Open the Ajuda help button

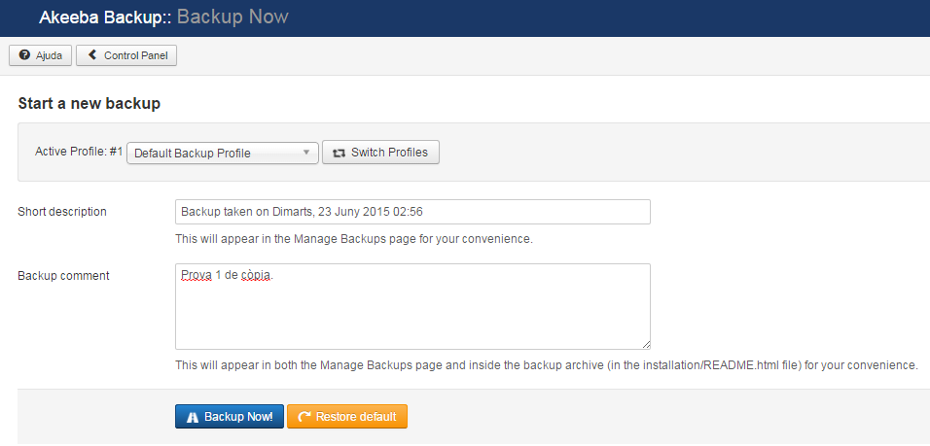click(40, 56)
